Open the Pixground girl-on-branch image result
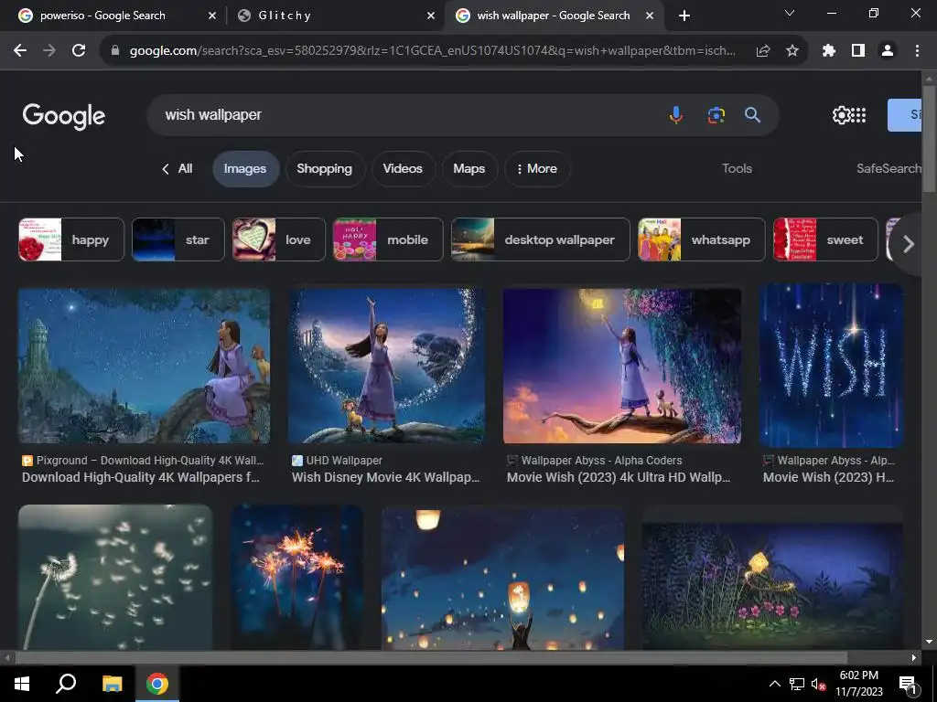Viewport: 937px width, 702px height. 144,366
